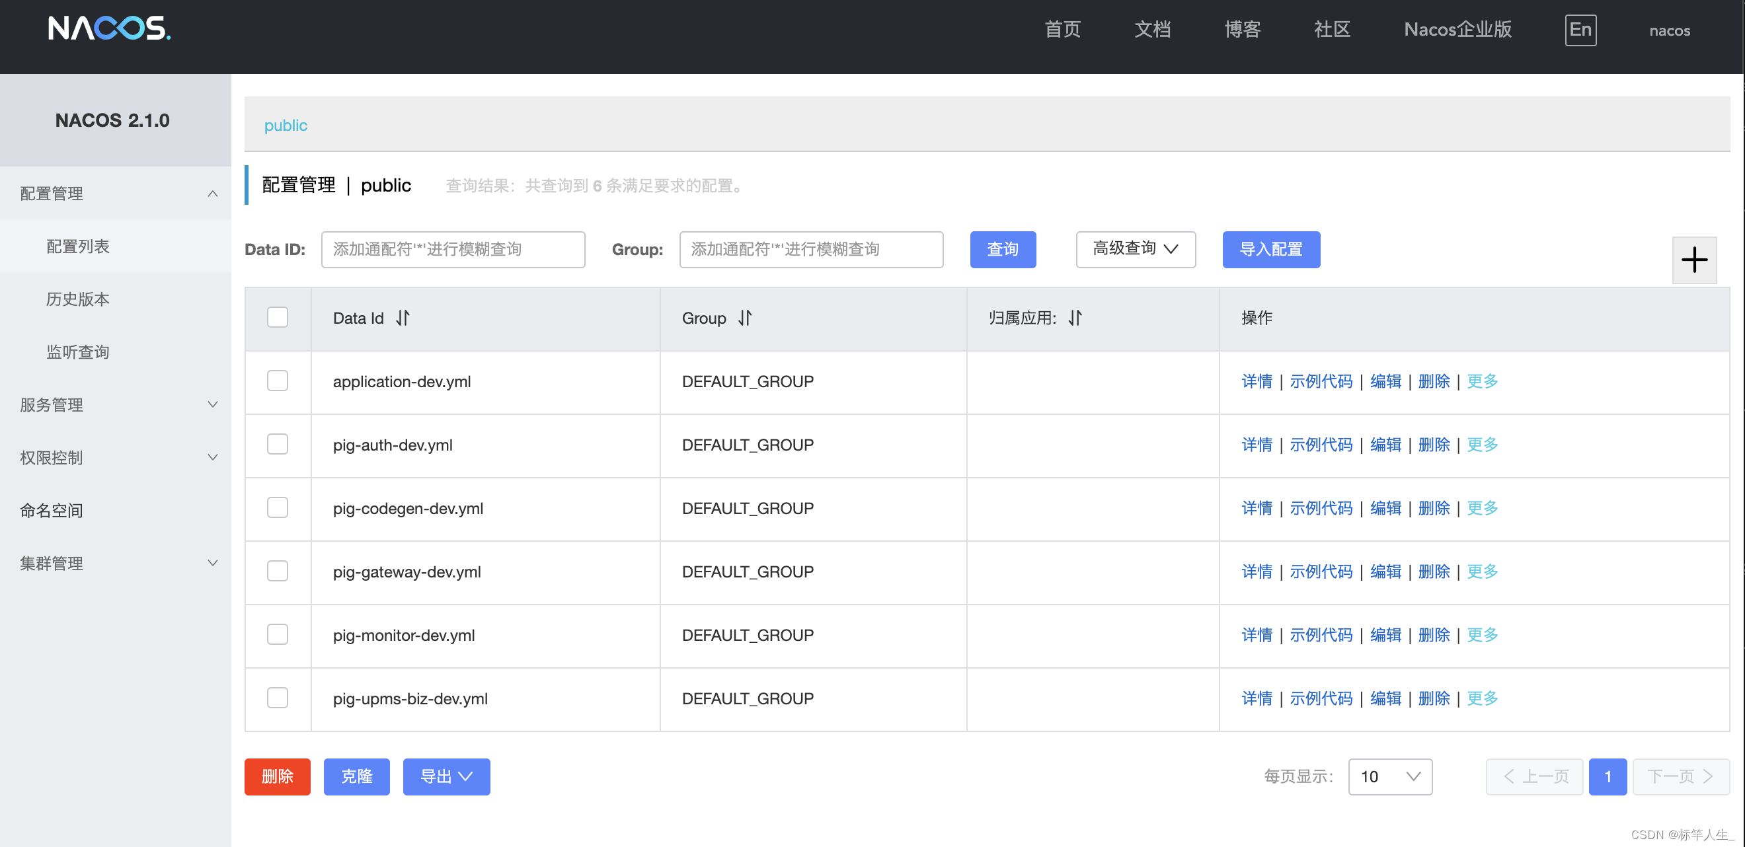Open 更多 menu for pig-gateway-dev.yml
This screenshot has height=847, width=1745.
[x=1481, y=571]
